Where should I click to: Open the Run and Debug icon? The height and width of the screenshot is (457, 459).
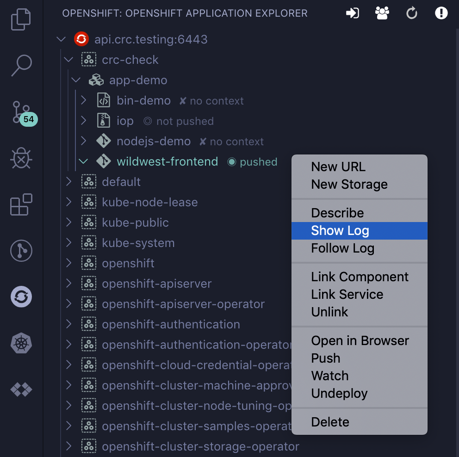coord(21,159)
